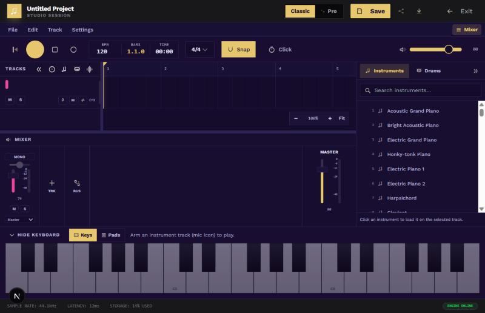Switch to the Instruments tab
485x313 pixels.
[x=384, y=71]
